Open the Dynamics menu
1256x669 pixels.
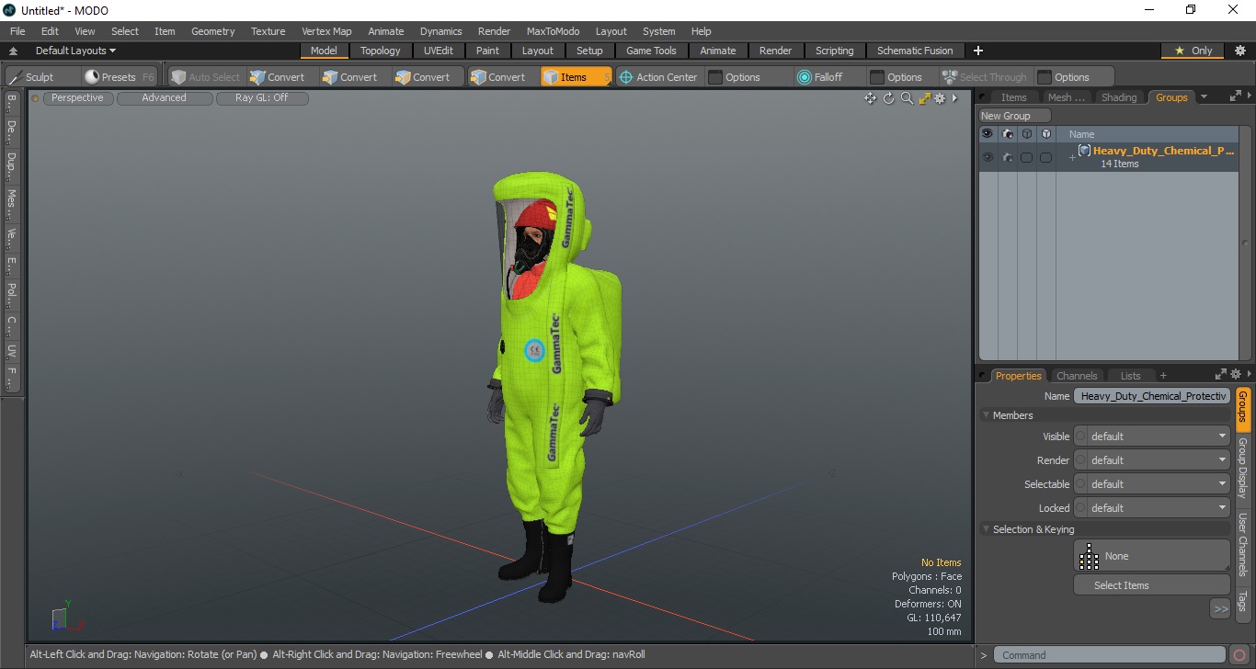[x=440, y=31]
